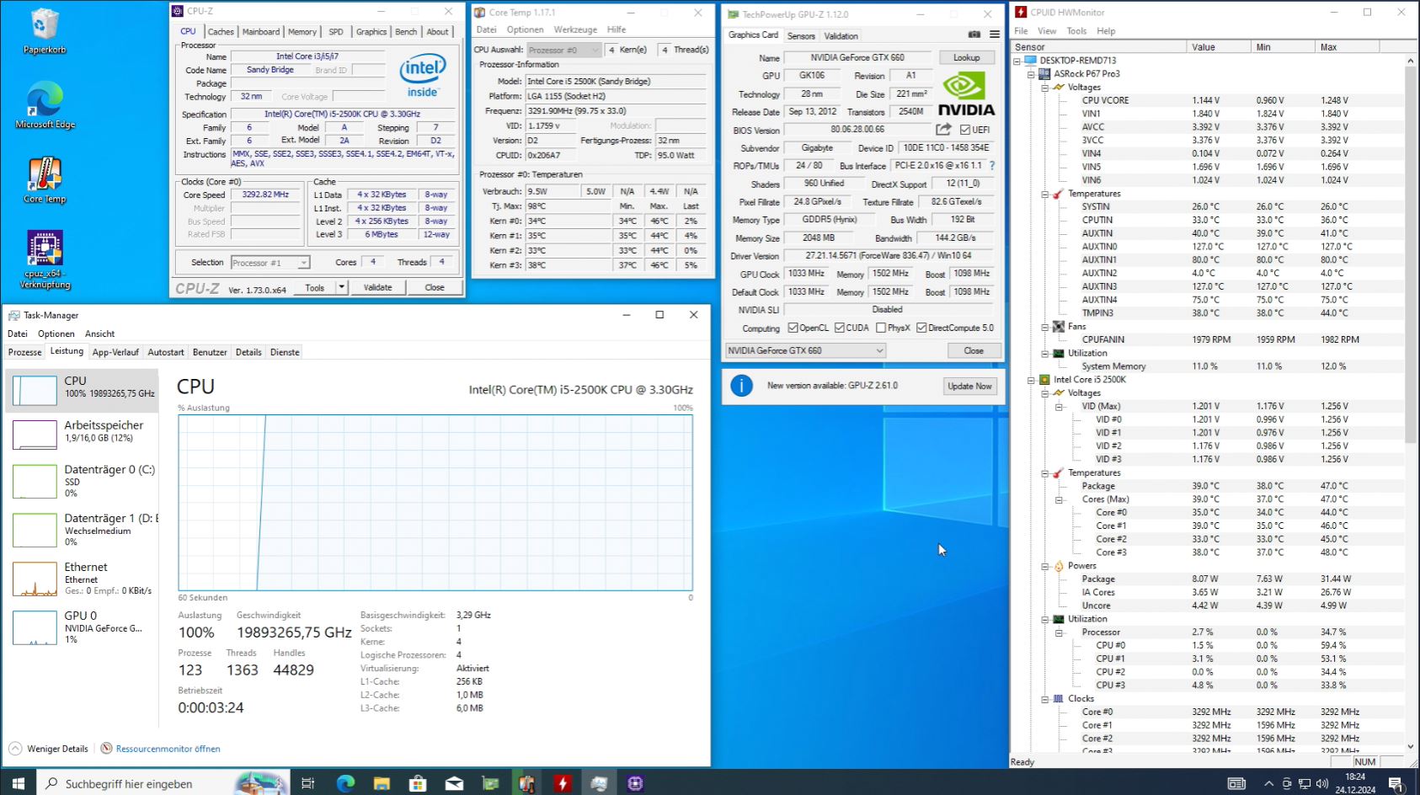
Task: Open the SPD tab in CPU-Z
Action: (x=336, y=32)
